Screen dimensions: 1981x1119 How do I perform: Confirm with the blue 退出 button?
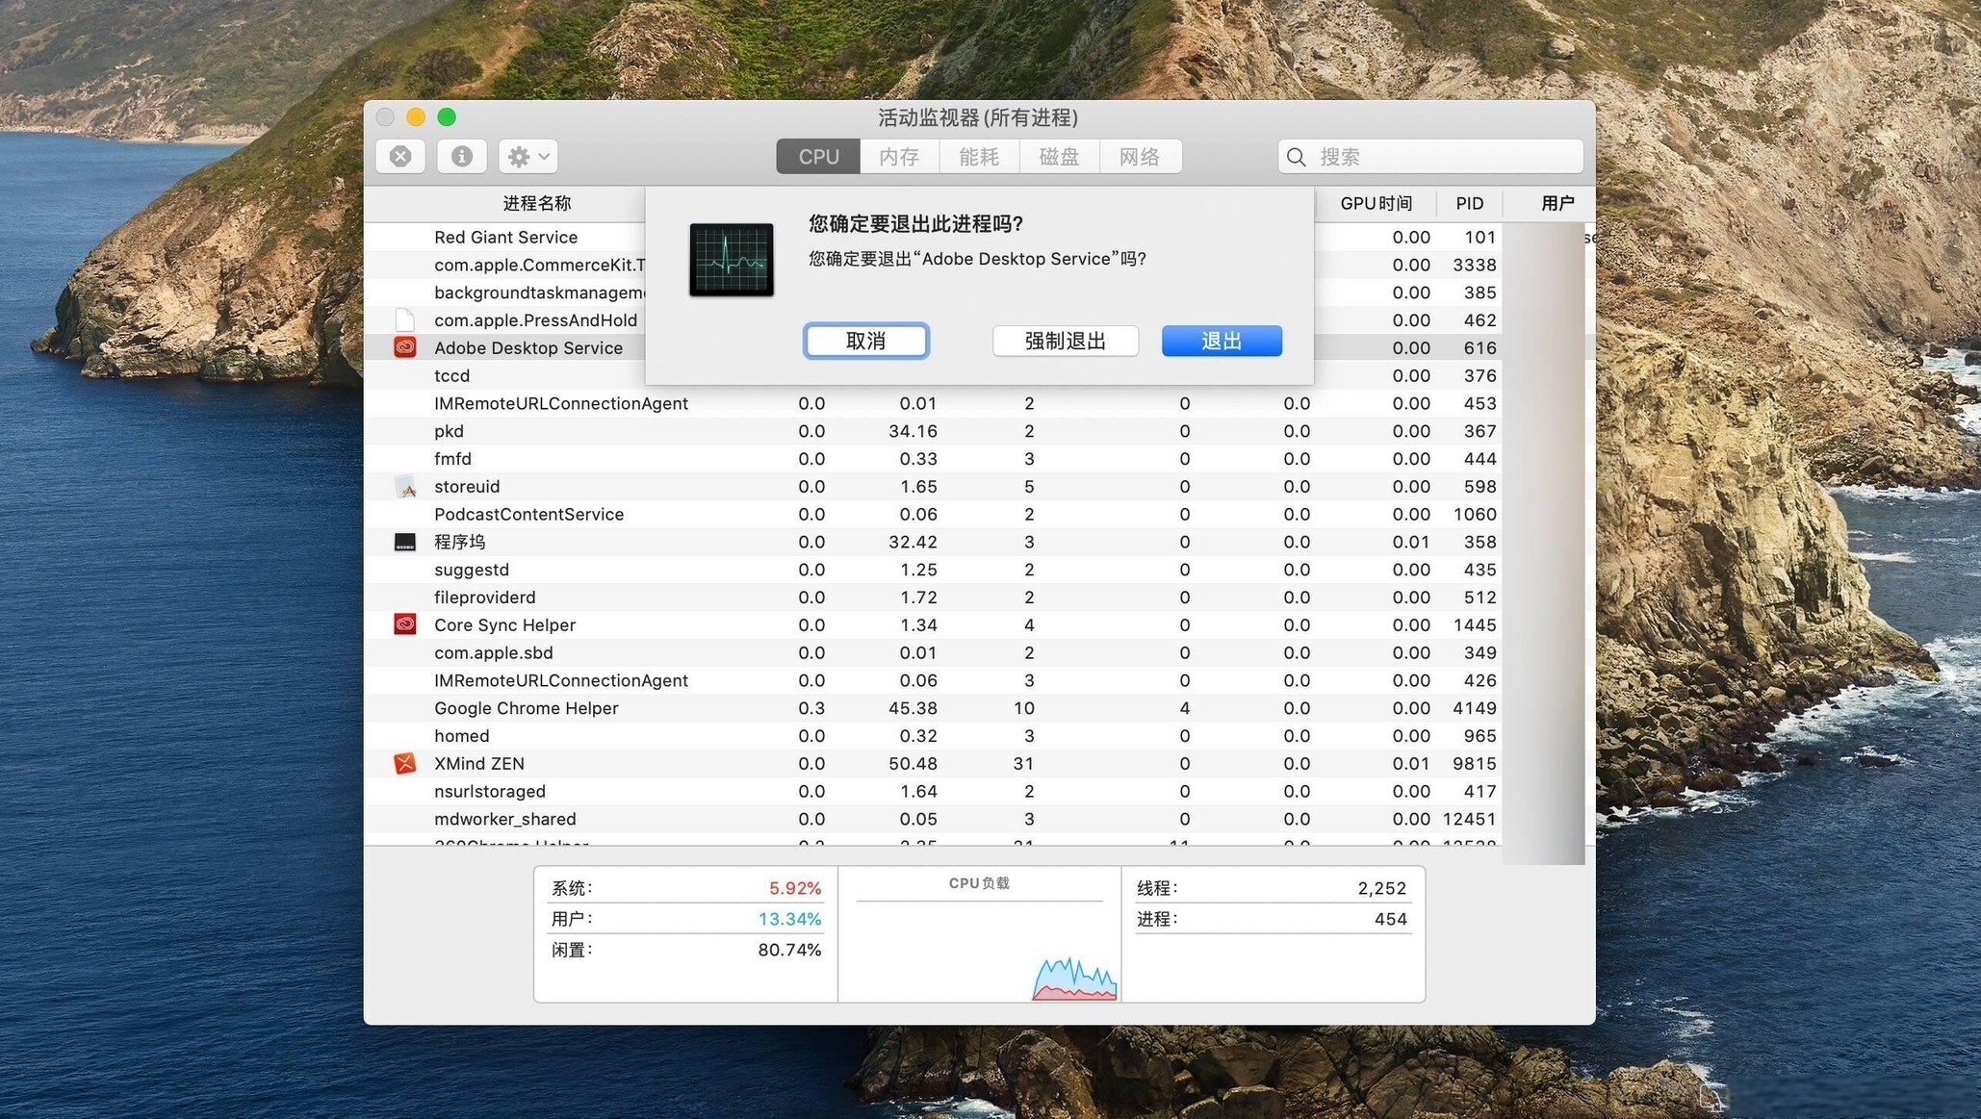pos(1221,341)
